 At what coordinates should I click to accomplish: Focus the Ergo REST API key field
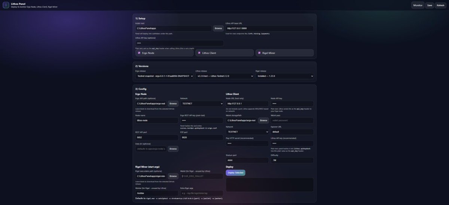202,120
